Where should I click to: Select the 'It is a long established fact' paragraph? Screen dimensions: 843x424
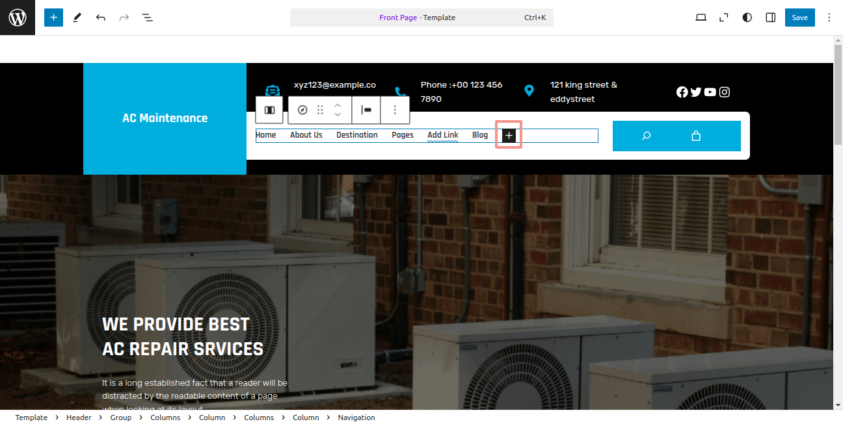194,395
